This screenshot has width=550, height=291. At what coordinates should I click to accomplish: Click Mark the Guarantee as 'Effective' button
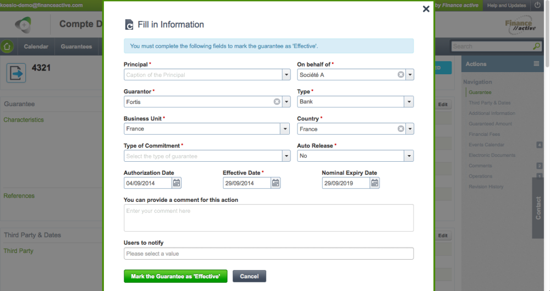175,276
